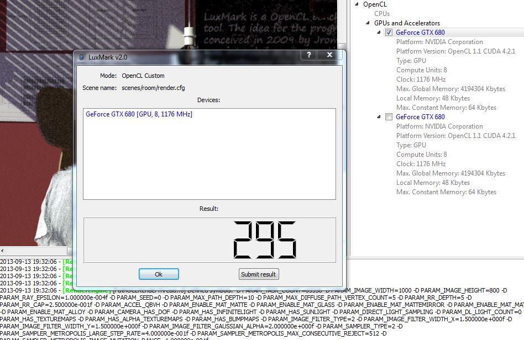Select GeForce GTX 680 device entry in Devices list
This screenshot has width=524, height=340.
(x=139, y=114)
